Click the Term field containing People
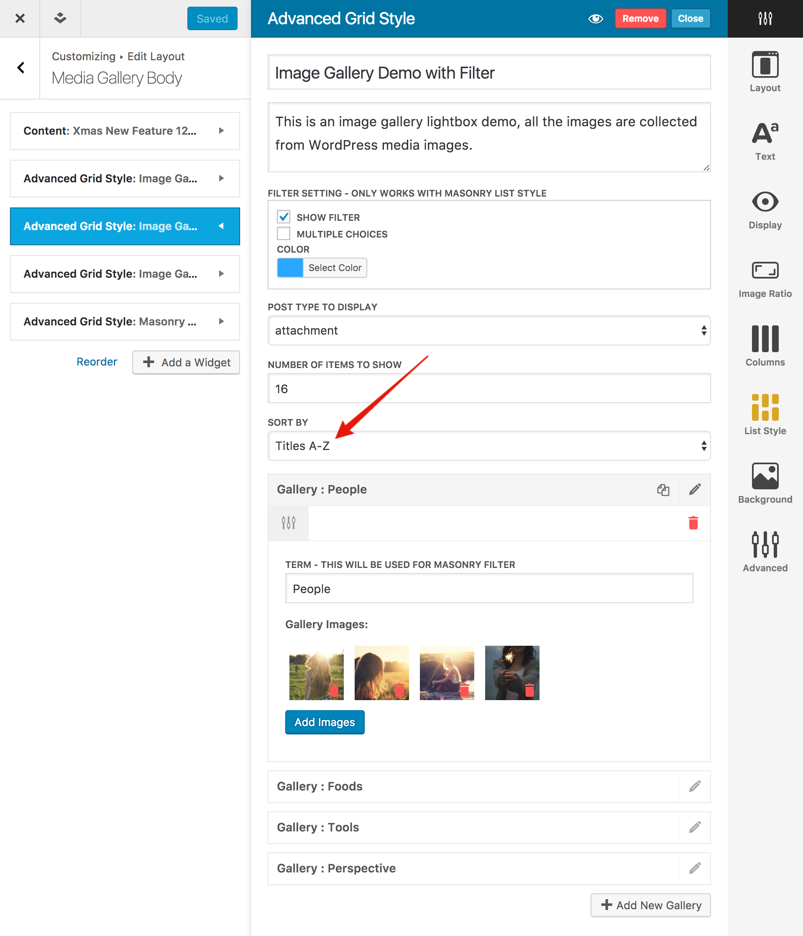 click(489, 588)
